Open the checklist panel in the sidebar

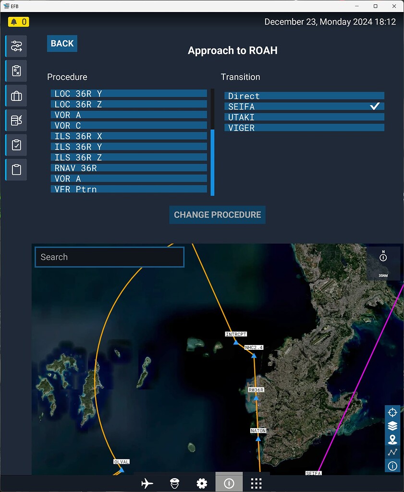tap(16, 145)
